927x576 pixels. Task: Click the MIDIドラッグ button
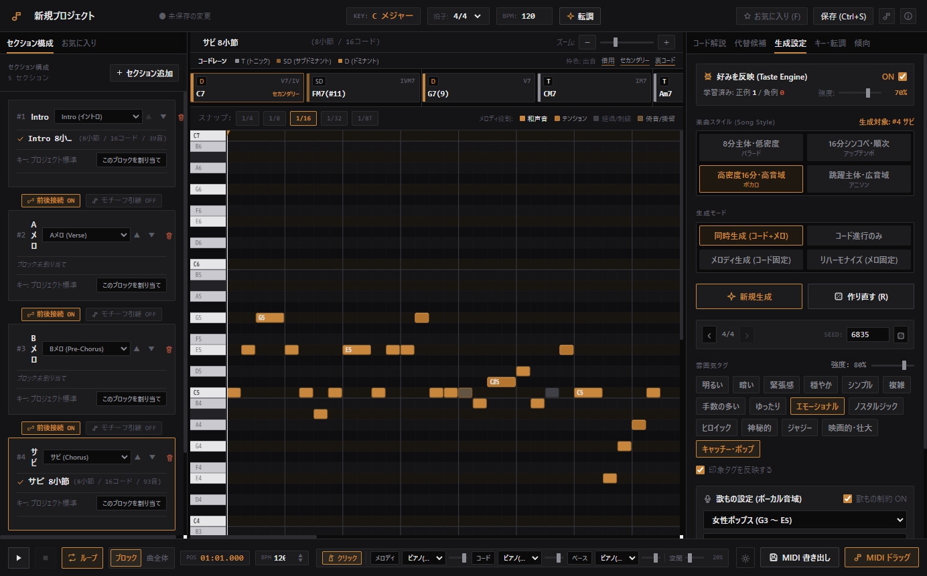[x=881, y=558]
